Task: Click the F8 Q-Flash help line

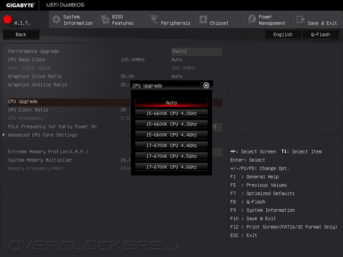Action: 248,202
